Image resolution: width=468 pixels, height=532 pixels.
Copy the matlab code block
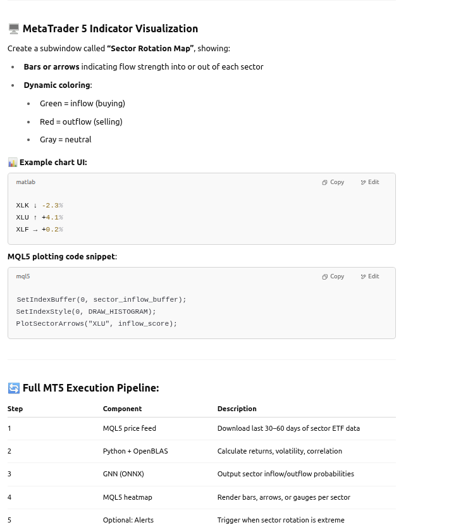click(333, 182)
